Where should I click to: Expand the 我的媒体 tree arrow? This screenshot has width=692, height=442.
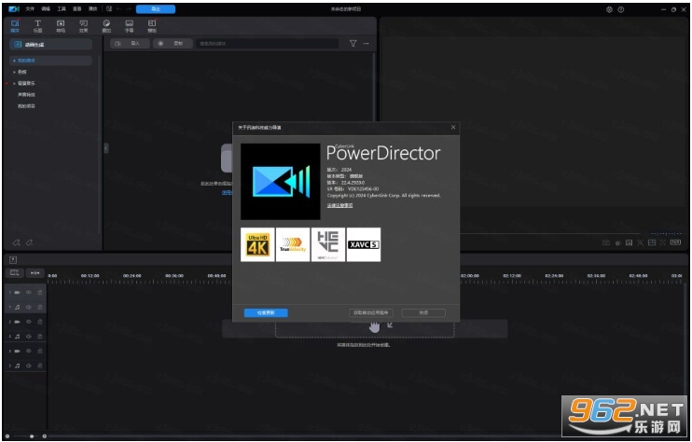pyautogui.click(x=14, y=61)
